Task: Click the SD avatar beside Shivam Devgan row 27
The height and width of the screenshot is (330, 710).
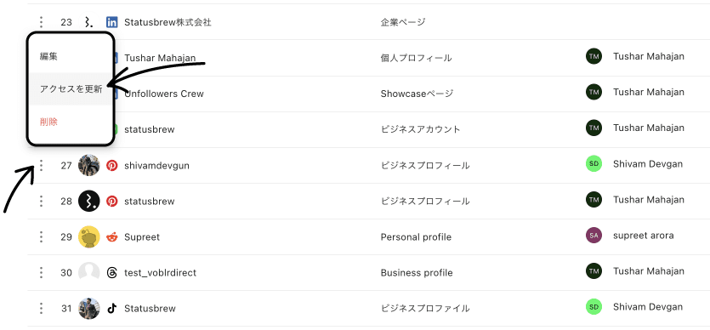Action: click(x=594, y=164)
